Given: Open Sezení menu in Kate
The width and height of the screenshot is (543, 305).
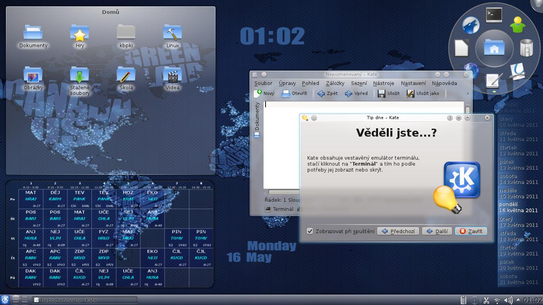Looking at the screenshot, I should click(x=359, y=83).
